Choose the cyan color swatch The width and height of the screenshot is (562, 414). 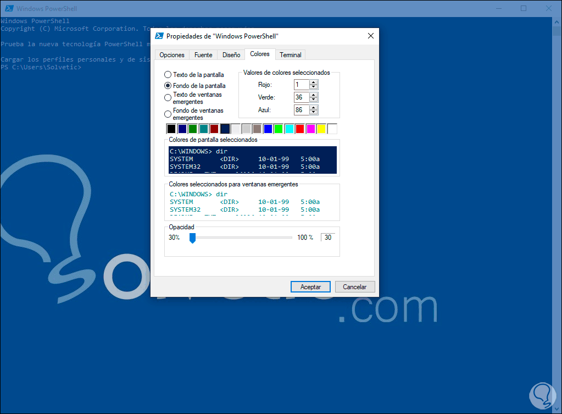290,129
